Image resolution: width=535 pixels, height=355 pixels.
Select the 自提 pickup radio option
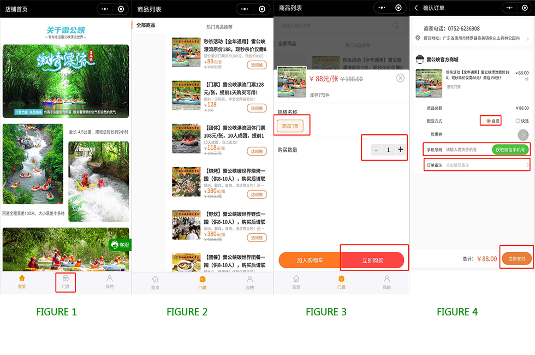click(489, 121)
